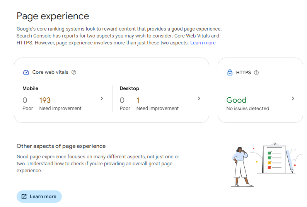
Task: Open the HTTPS report via its chevron
Action: 293,98
